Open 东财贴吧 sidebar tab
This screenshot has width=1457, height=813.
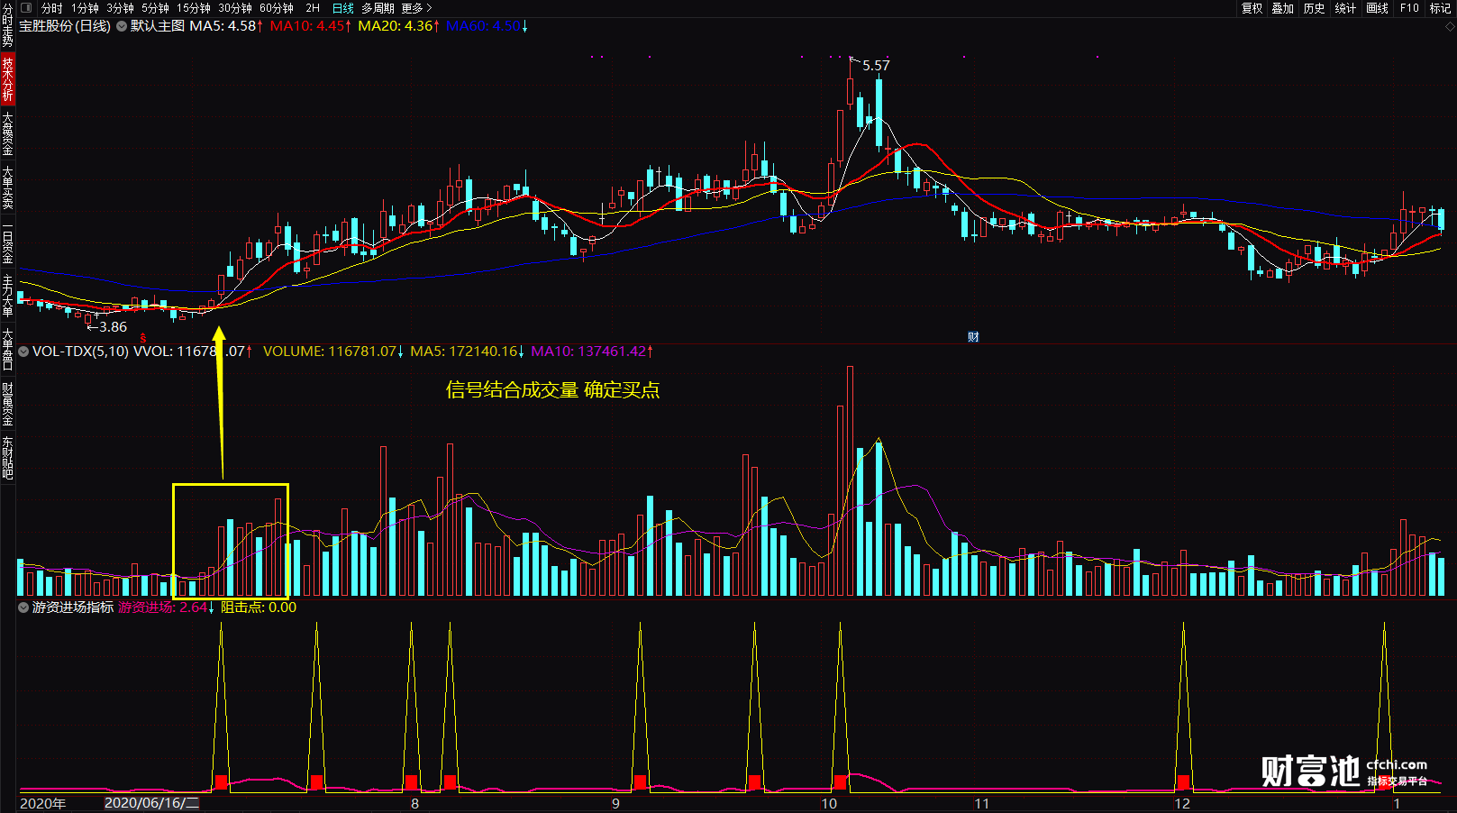point(7,458)
